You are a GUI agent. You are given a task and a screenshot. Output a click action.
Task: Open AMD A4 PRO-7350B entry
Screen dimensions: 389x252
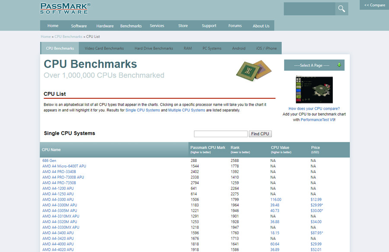tap(59, 183)
